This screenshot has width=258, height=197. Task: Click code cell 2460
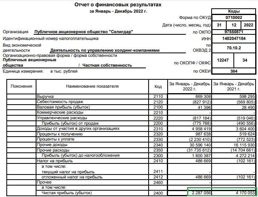158,182
